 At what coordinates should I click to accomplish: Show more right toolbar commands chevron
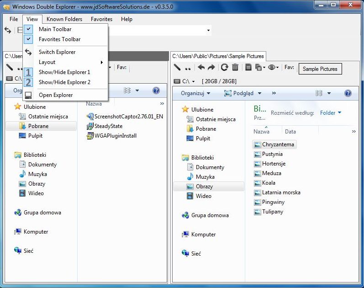tap(274, 93)
